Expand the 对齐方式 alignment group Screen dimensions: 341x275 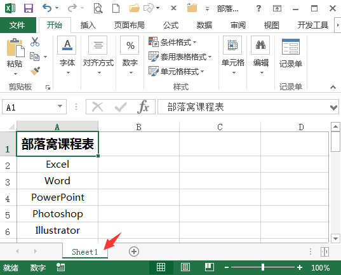(x=98, y=55)
